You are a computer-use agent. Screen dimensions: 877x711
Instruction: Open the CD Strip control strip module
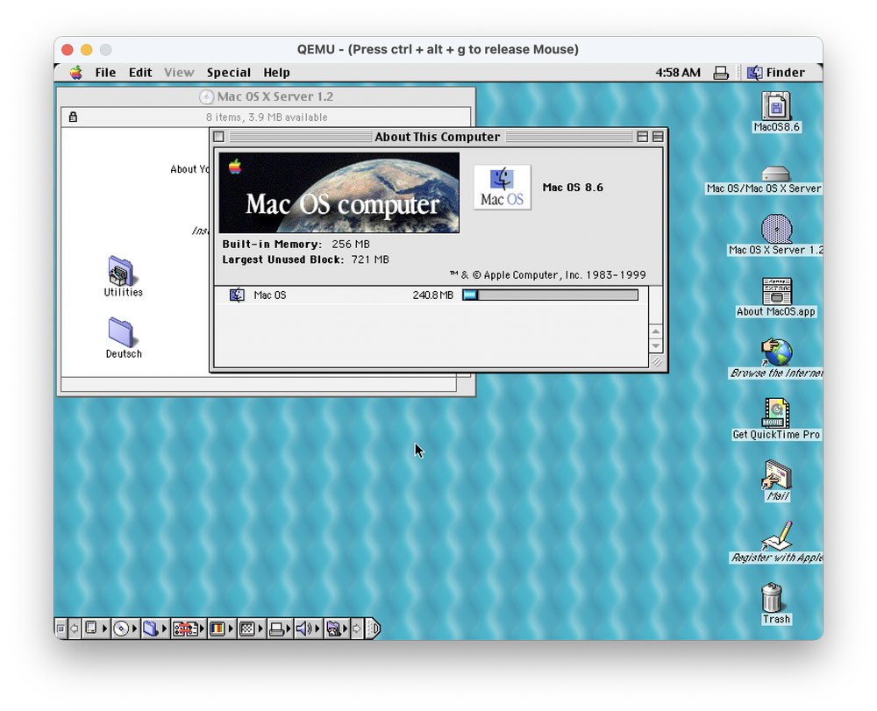(x=125, y=629)
